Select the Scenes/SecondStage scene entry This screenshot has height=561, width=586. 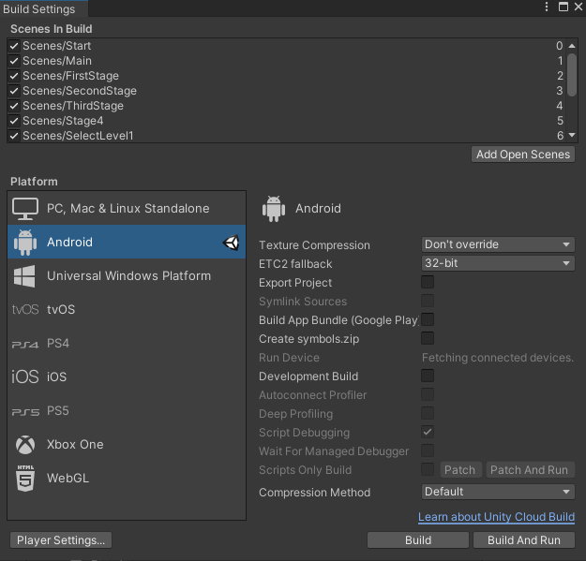286,91
